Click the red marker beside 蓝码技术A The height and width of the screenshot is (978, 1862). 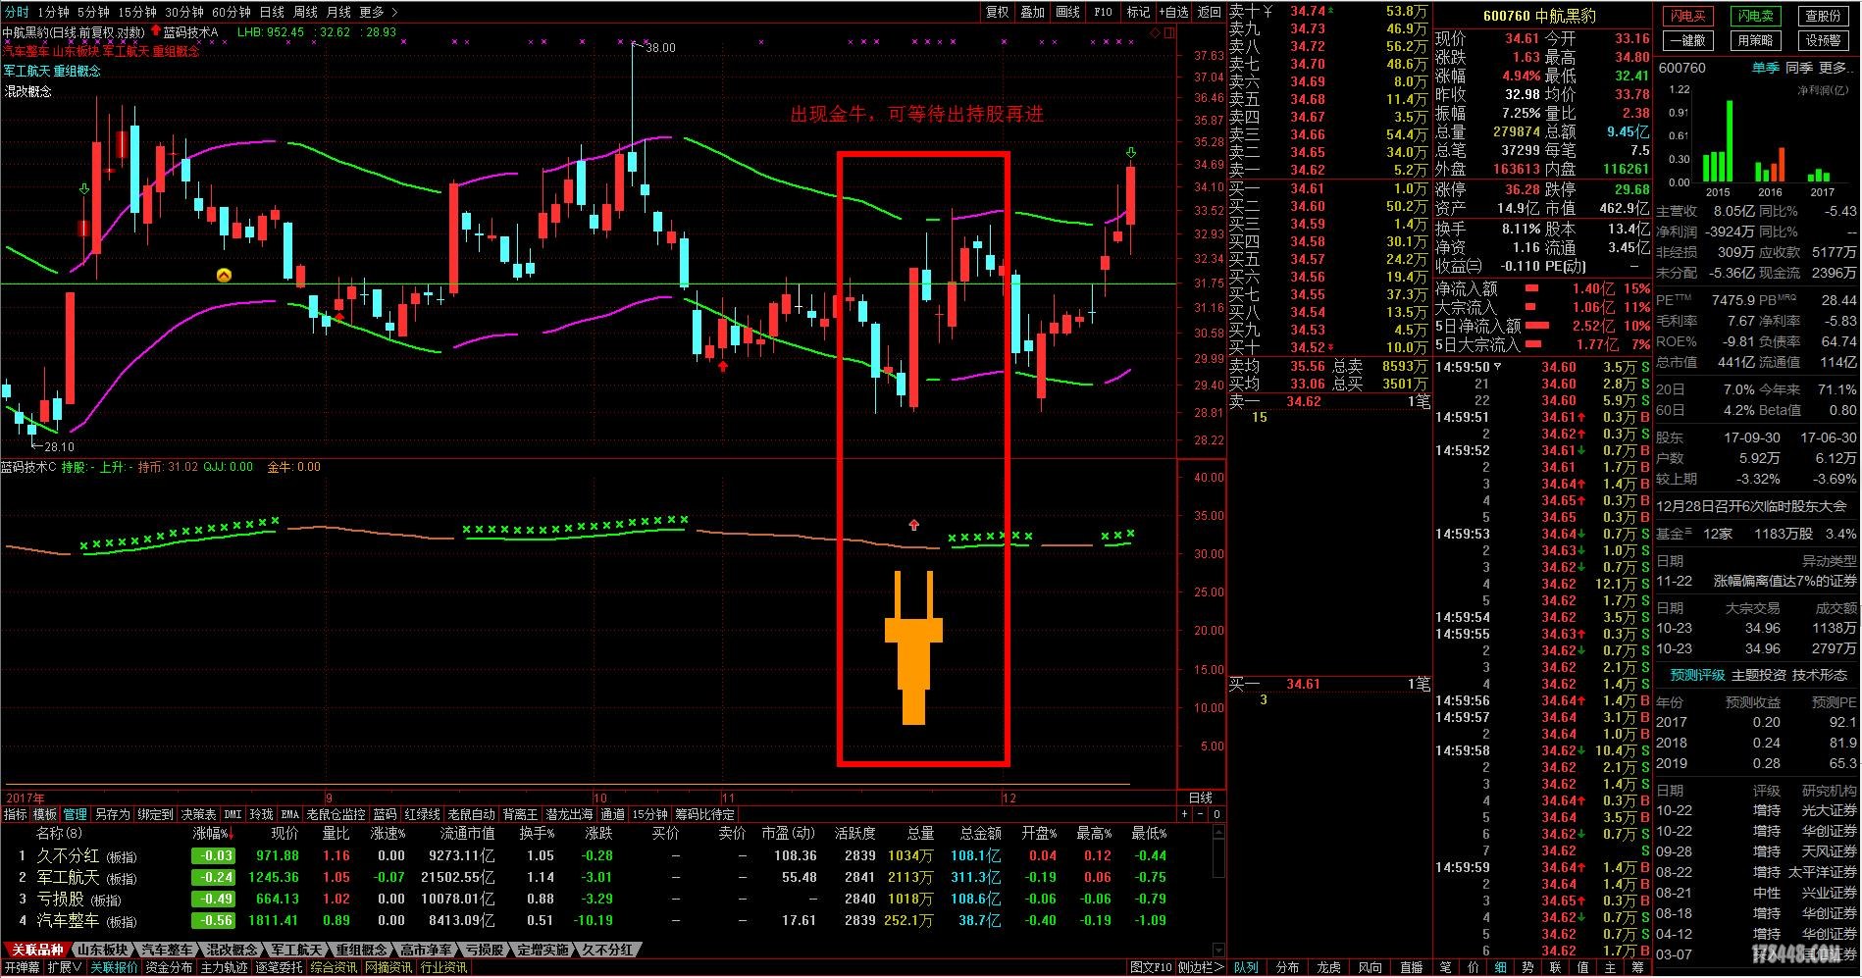pos(155,31)
